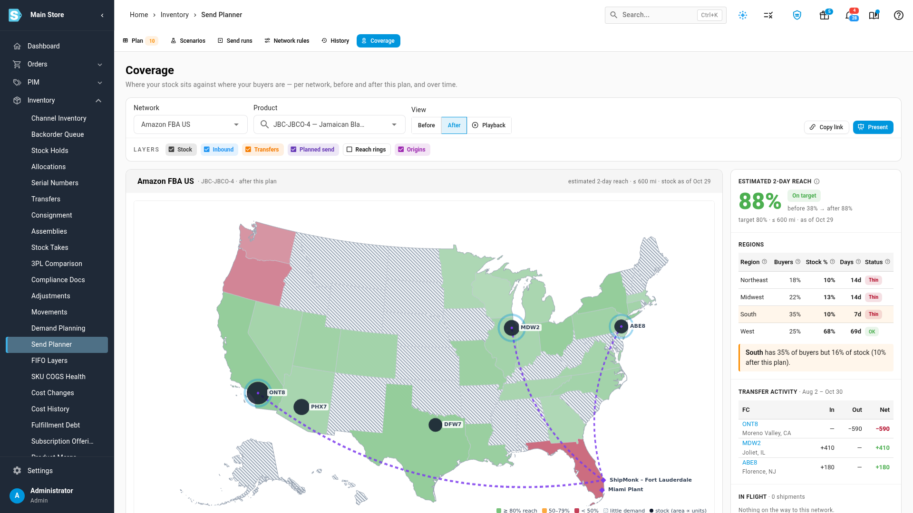Click the PHX7 stock marker on map
The image size is (913, 513).
click(x=301, y=407)
